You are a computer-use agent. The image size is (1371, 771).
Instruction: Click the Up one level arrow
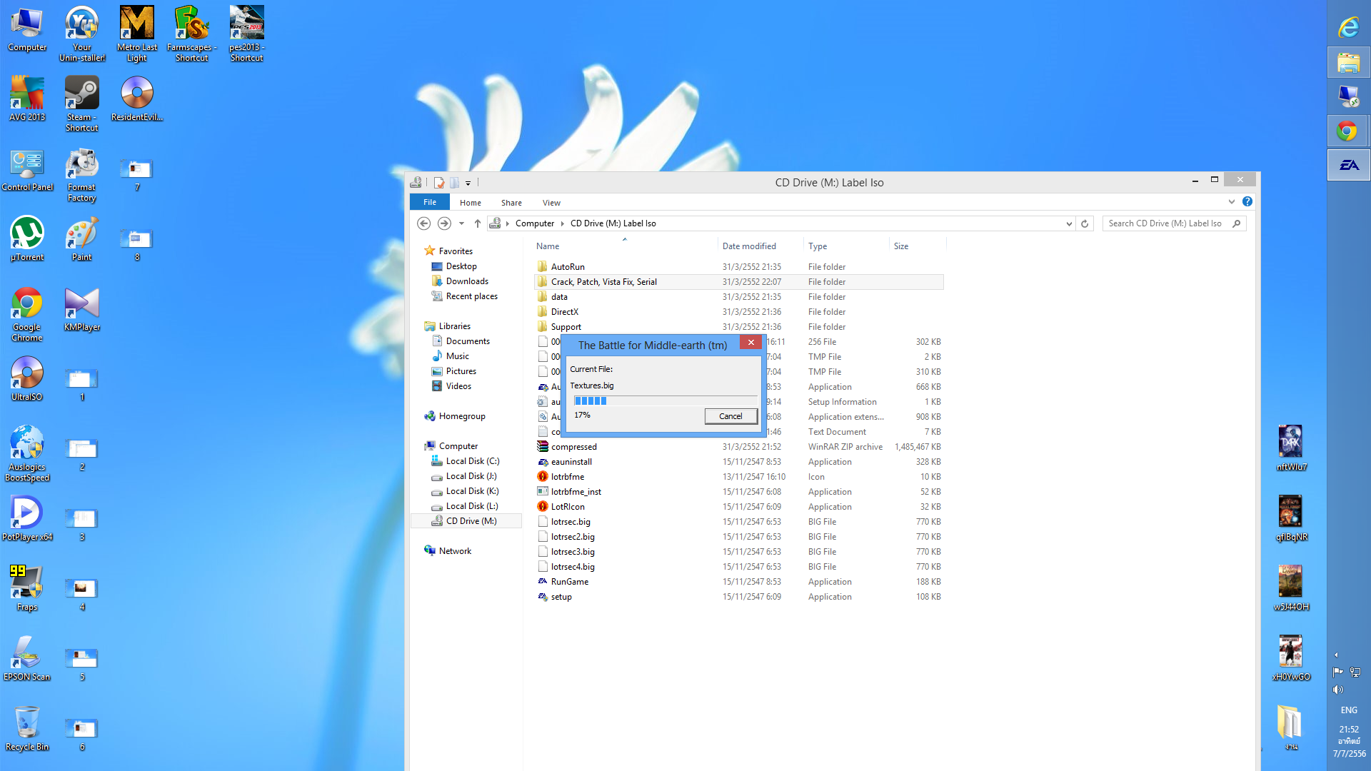477,223
